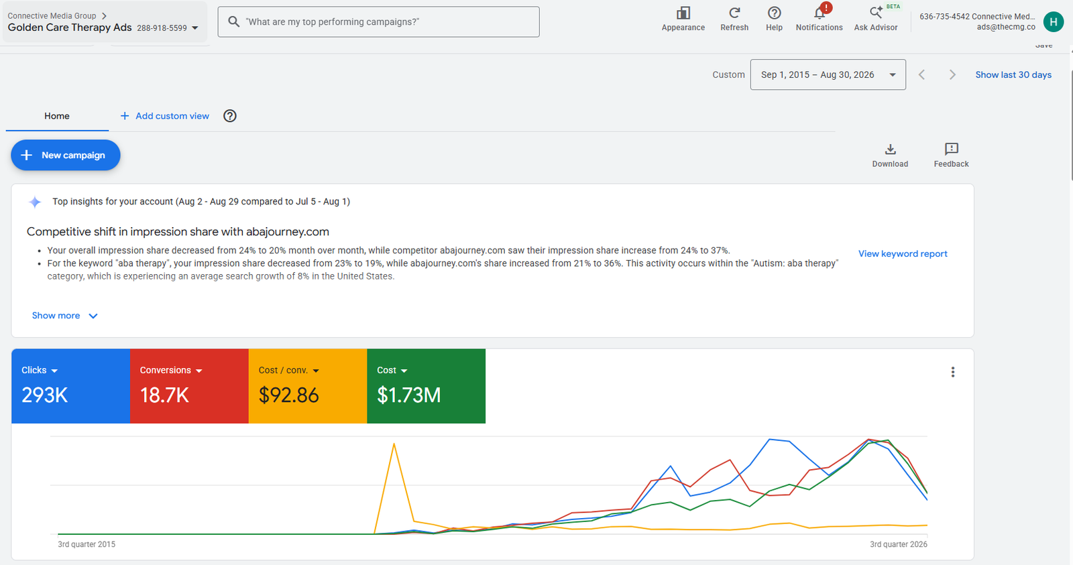Click the New campaign button

click(x=66, y=155)
